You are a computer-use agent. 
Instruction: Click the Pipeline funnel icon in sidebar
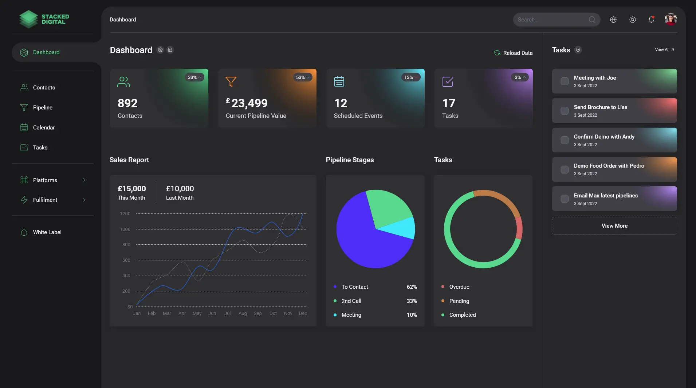(x=24, y=108)
